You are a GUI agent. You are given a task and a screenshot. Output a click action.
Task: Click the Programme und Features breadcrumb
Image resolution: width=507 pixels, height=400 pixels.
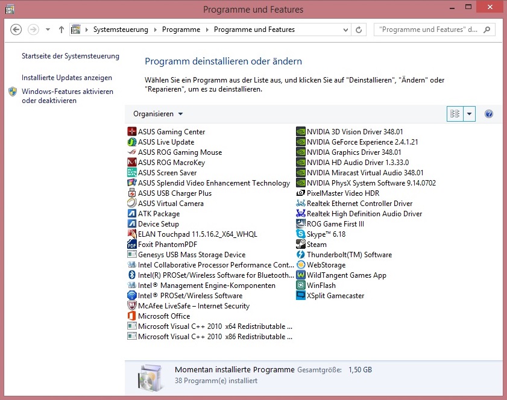[x=254, y=30]
